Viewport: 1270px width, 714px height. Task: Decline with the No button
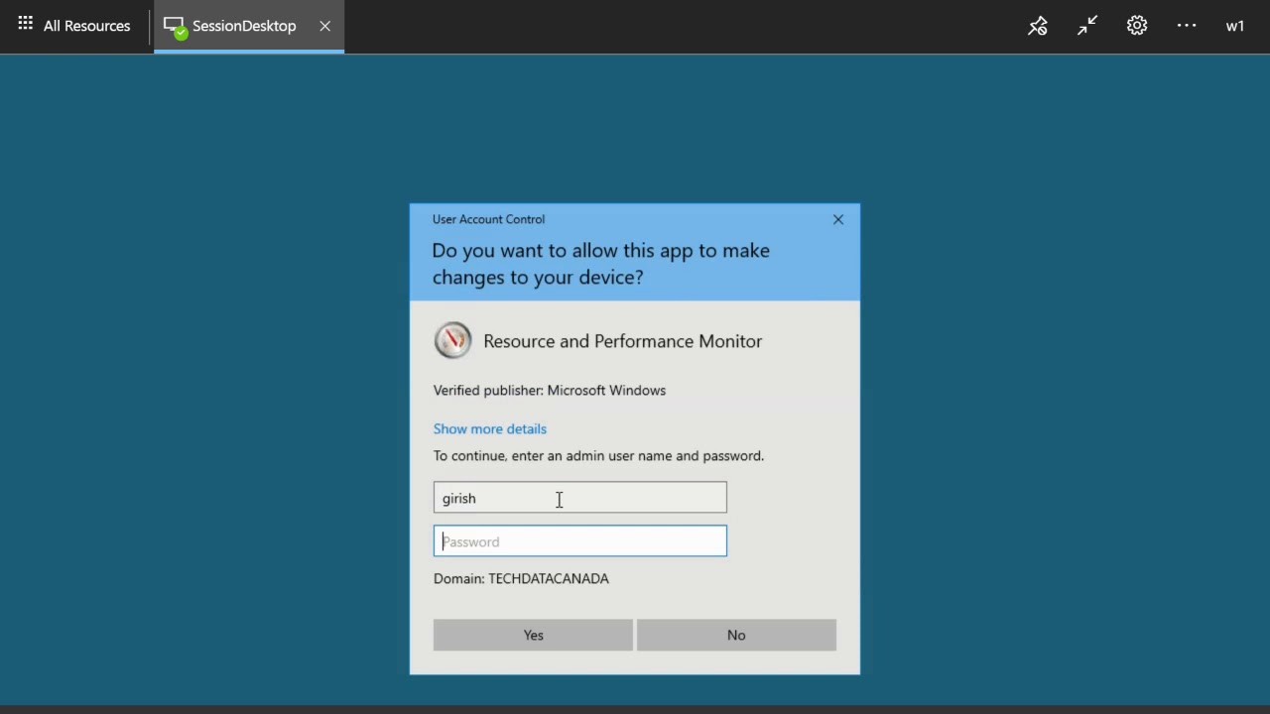pyautogui.click(x=736, y=635)
